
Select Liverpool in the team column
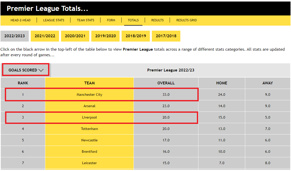pyautogui.click(x=89, y=117)
